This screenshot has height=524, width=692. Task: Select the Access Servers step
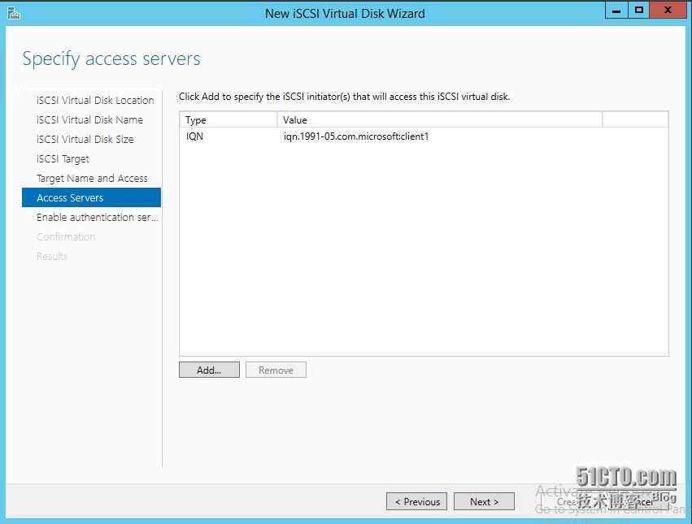pyautogui.click(x=91, y=197)
